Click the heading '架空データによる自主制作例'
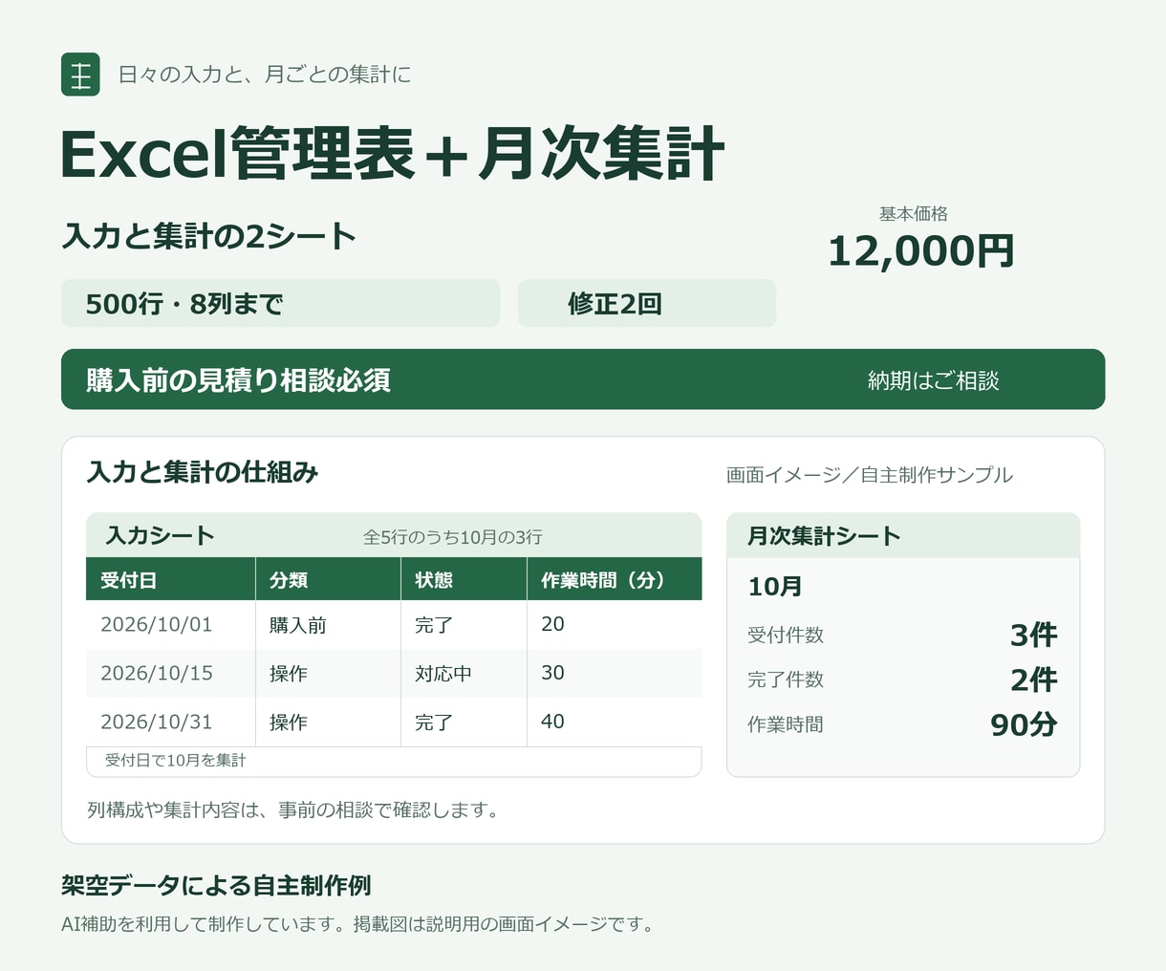Viewport: 1166px width, 971px height. pyautogui.click(x=216, y=885)
